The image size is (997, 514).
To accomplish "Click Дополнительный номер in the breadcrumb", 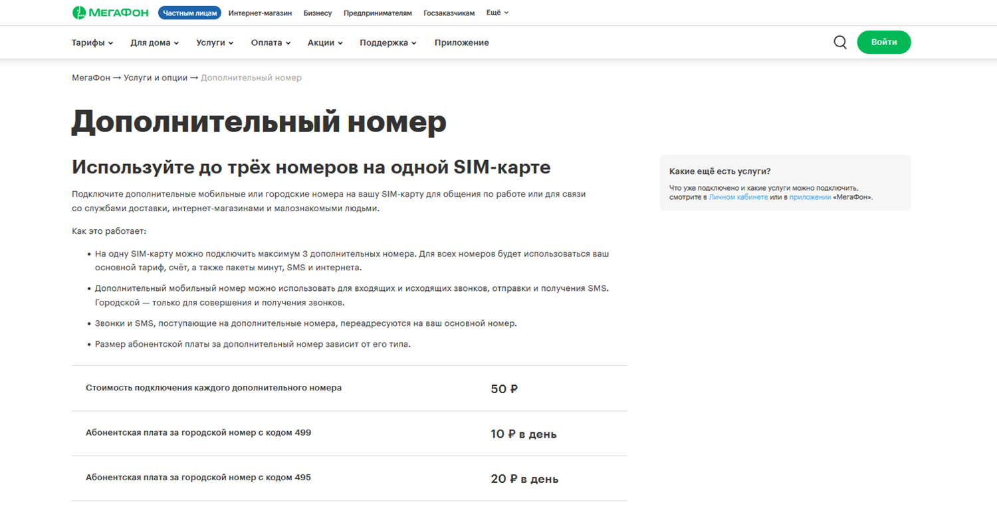I will click(x=251, y=78).
